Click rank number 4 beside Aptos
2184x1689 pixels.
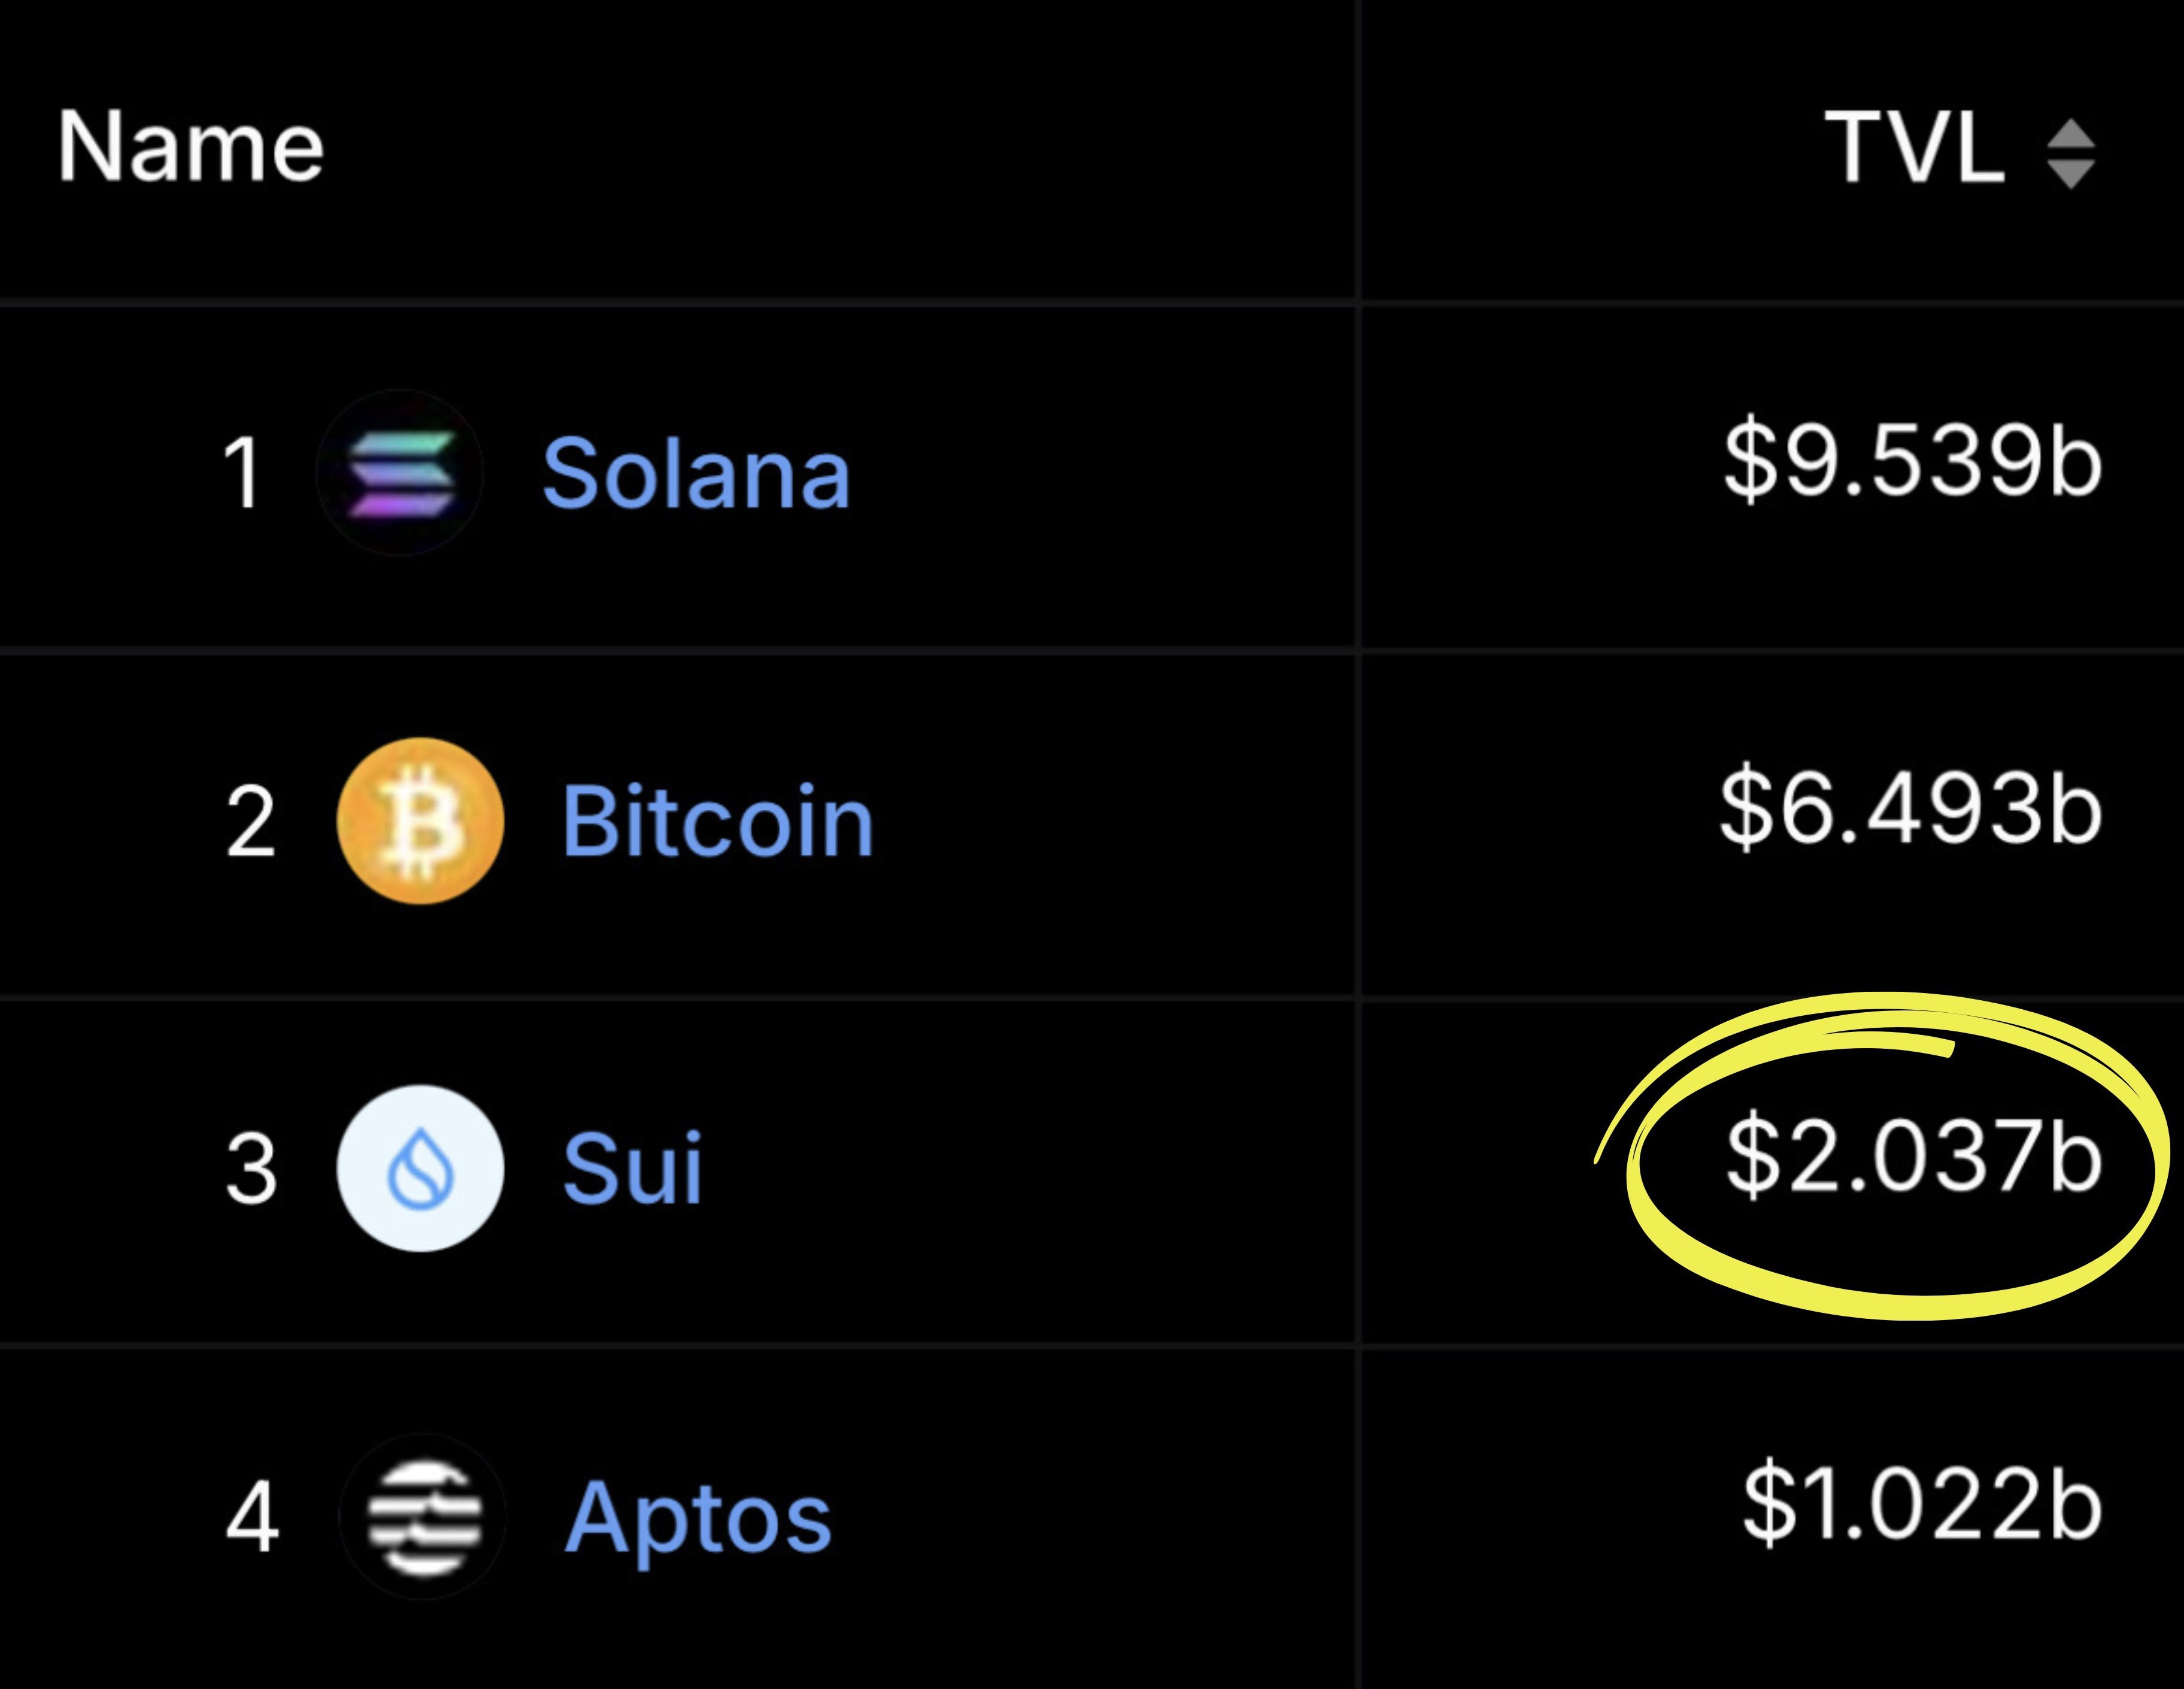point(251,1517)
